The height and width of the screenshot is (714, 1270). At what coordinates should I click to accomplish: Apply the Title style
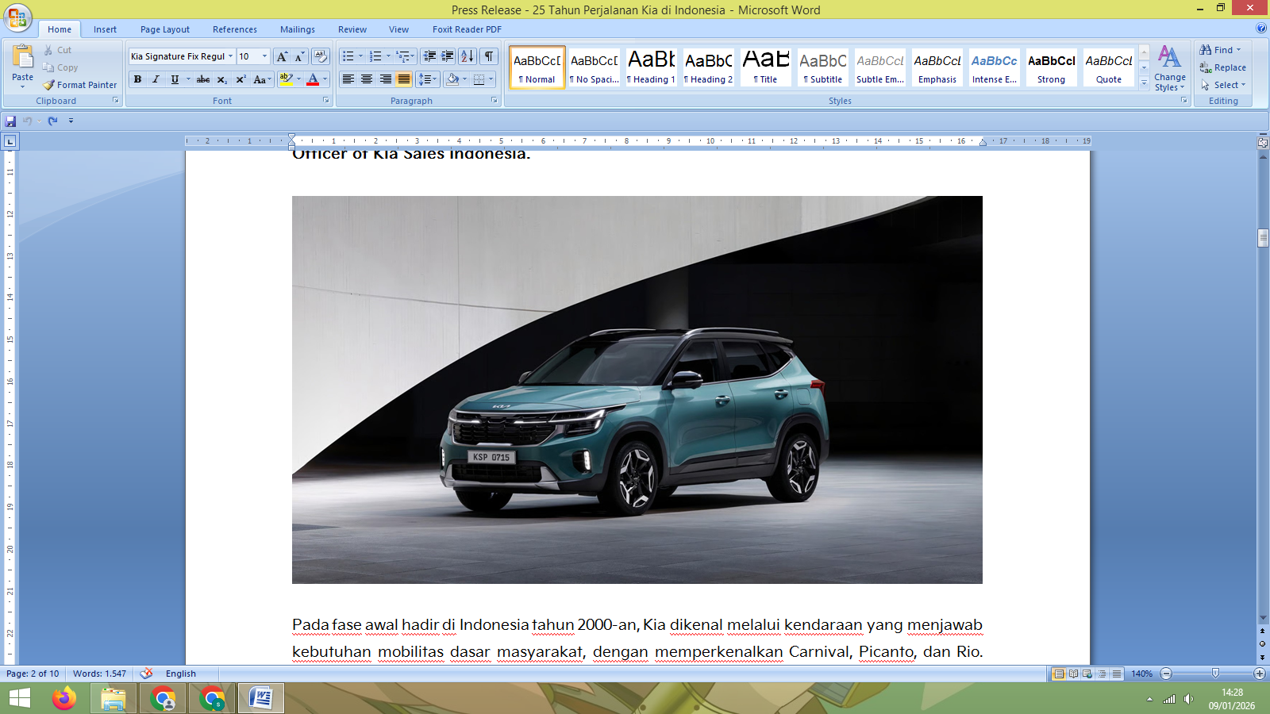(765, 67)
